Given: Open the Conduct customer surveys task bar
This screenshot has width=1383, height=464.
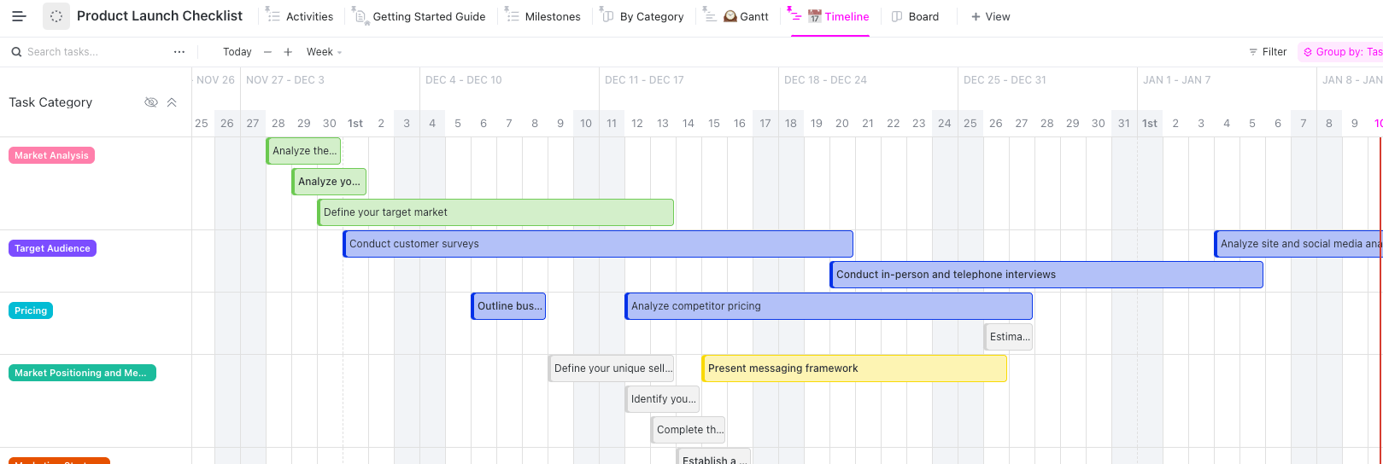Looking at the screenshot, I should 598,244.
